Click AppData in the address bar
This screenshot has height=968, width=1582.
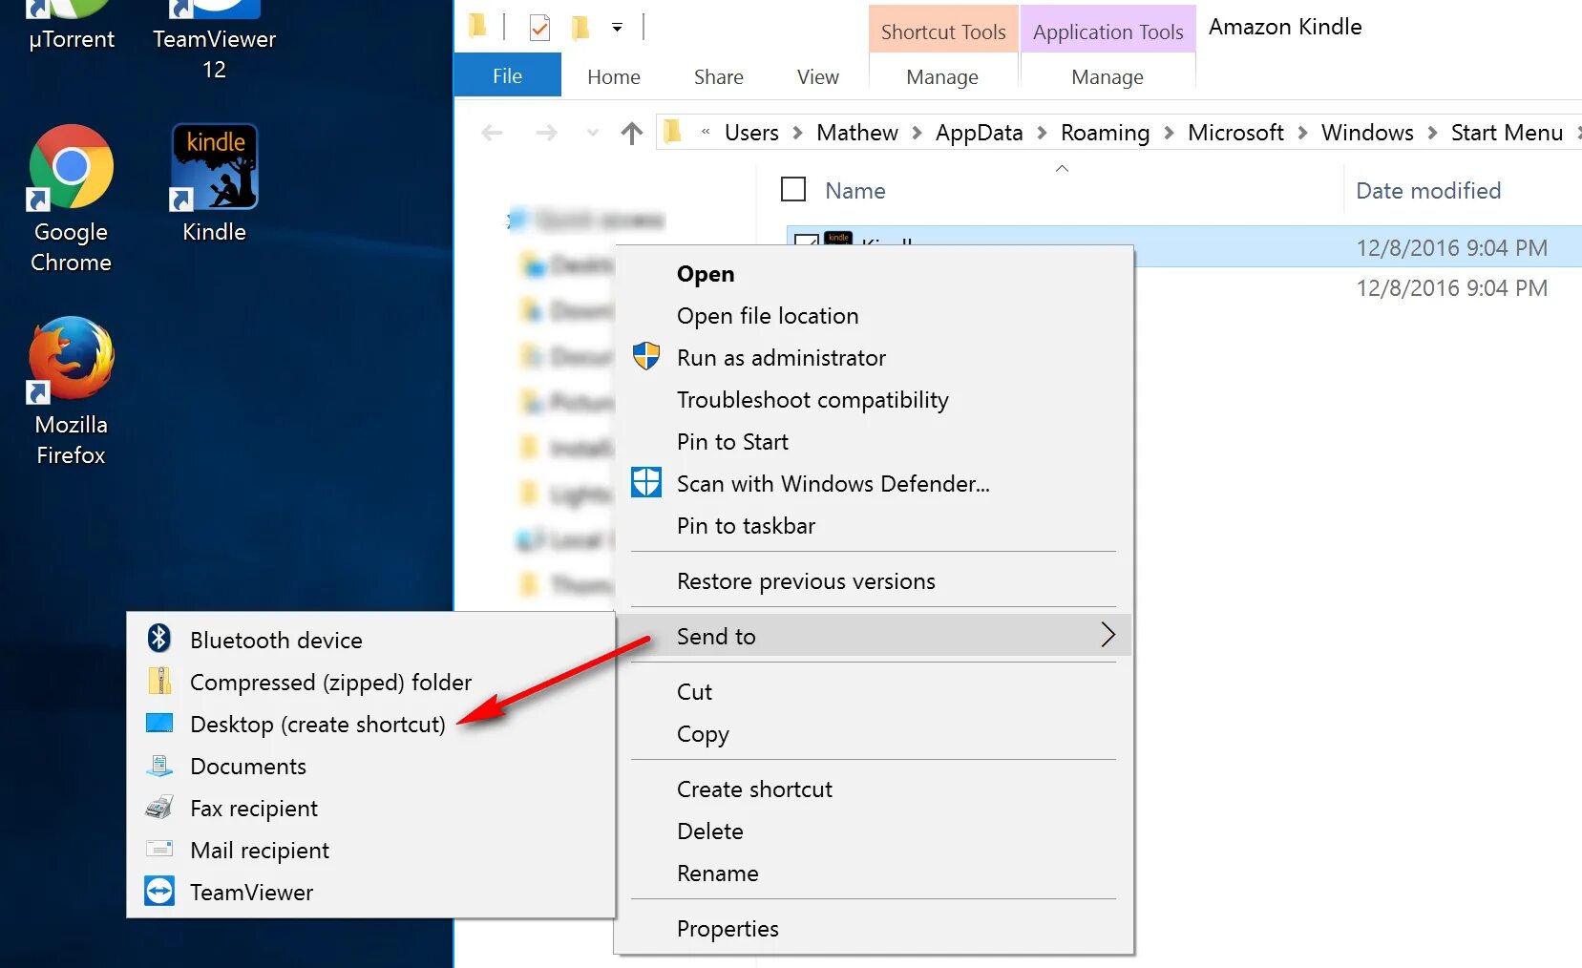tap(979, 133)
